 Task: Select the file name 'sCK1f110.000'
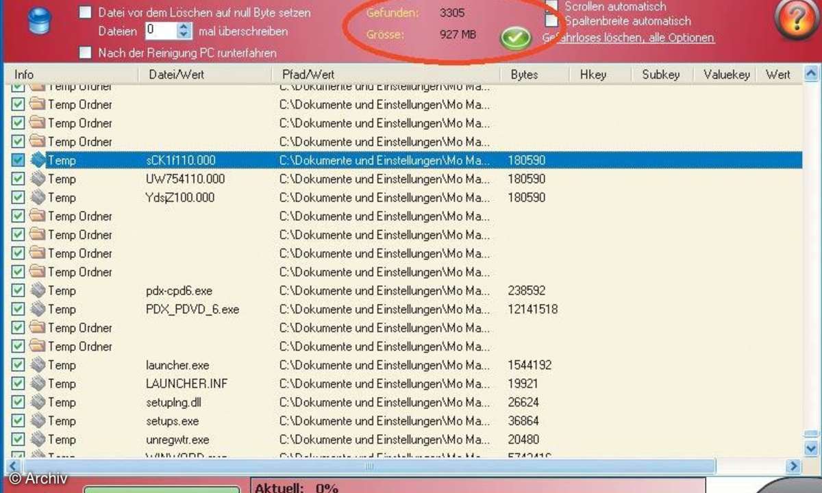pyautogui.click(x=180, y=160)
